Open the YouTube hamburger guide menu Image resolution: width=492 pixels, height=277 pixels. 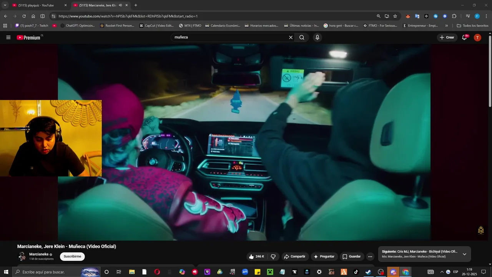pyautogui.click(x=8, y=37)
